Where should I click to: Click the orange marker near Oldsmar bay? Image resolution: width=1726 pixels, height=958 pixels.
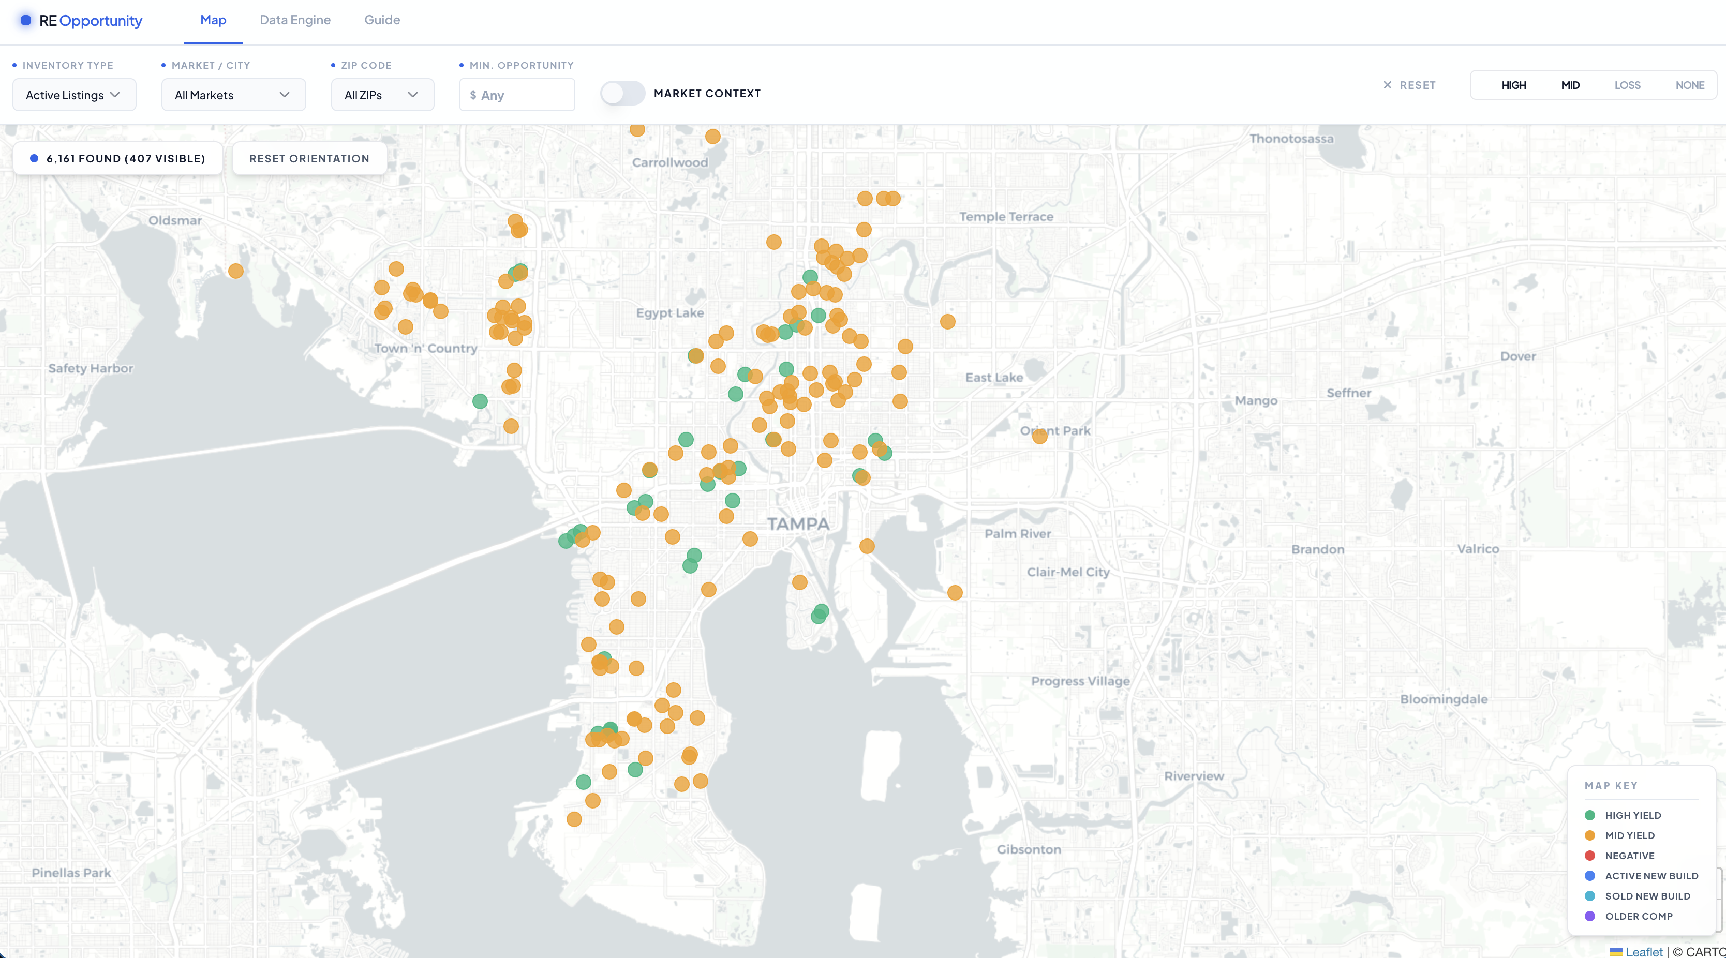pyautogui.click(x=235, y=271)
